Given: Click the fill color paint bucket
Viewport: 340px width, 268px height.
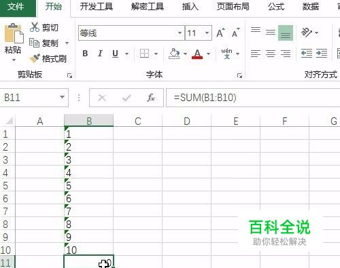Looking at the screenshot, I should pyautogui.click(x=174, y=54).
